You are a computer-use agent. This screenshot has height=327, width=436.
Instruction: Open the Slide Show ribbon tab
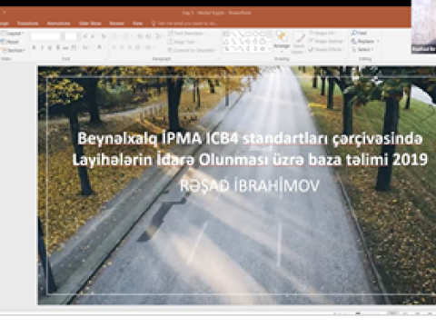(90, 24)
